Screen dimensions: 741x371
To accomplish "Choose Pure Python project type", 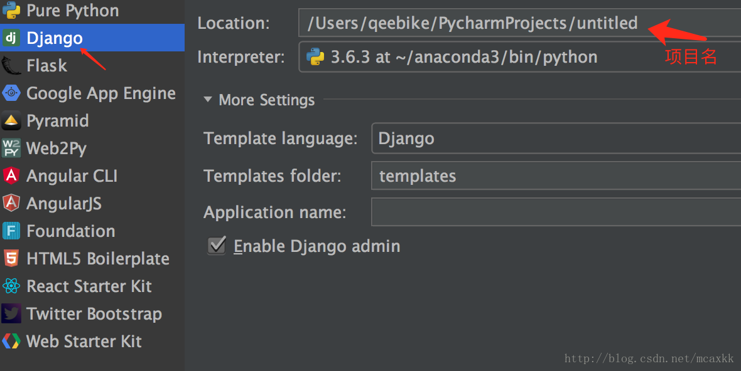I will click(x=73, y=11).
